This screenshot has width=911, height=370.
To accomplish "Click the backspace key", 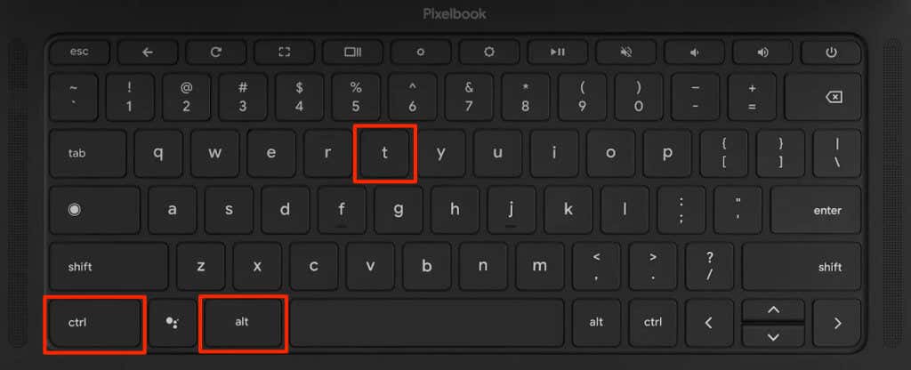I will (x=833, y=97).
